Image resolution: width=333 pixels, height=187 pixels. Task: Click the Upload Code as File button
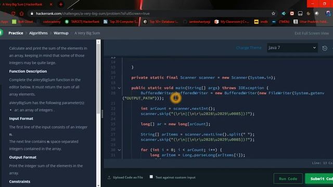coord(125,178)
